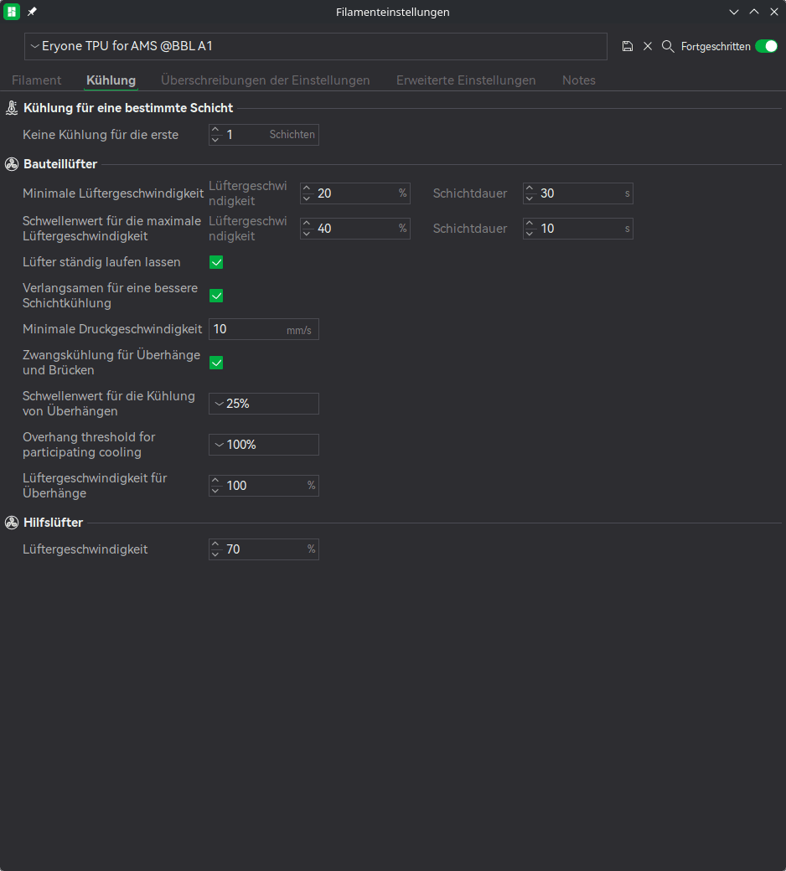786x871 pixels.
Task: Maximize the window with the up chevron
Action: tap(754, 12)
